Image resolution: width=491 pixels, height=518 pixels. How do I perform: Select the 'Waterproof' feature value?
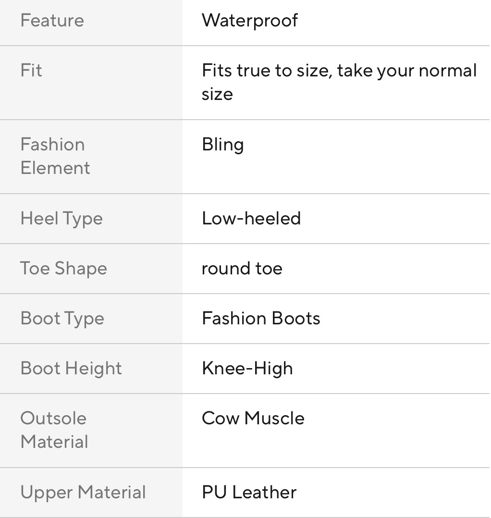pos(250,21)
